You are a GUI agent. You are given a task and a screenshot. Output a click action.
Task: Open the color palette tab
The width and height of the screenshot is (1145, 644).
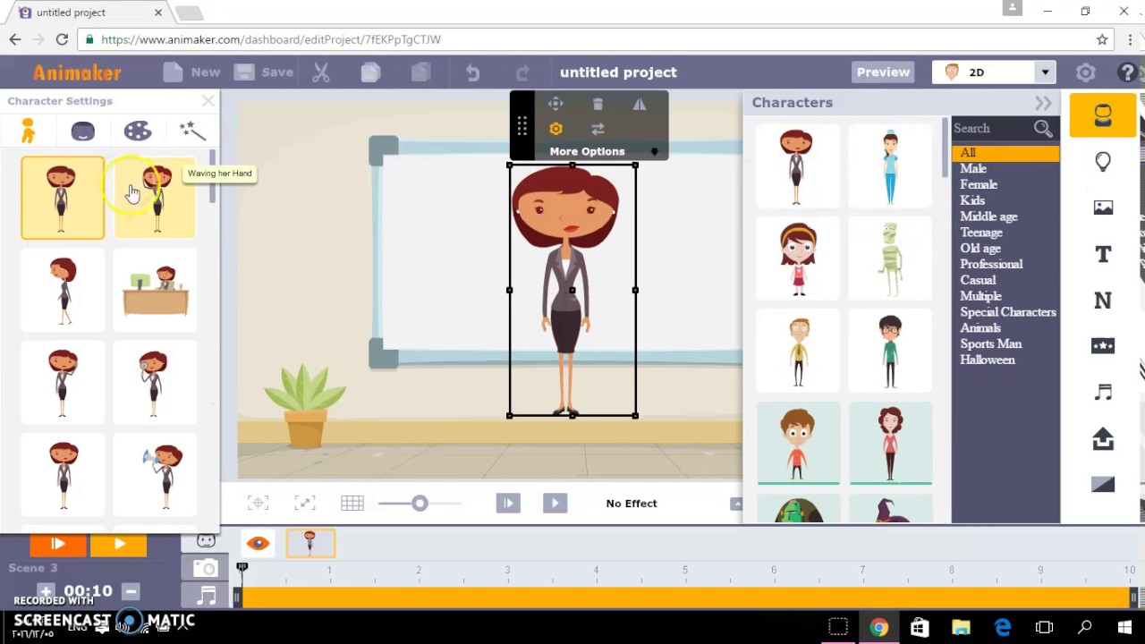(x=138, y=131)
